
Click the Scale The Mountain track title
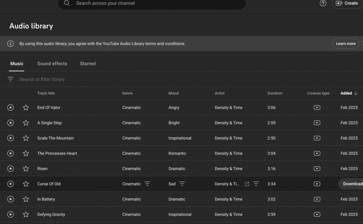(x=56, y=138)
